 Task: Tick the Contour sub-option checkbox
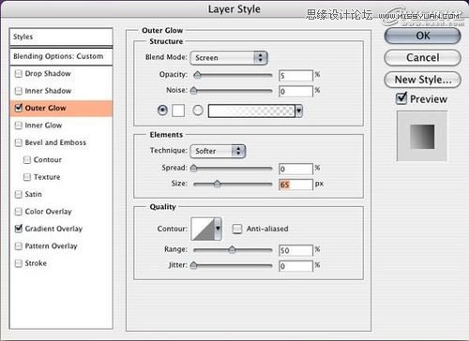click(x=27, y=160)
